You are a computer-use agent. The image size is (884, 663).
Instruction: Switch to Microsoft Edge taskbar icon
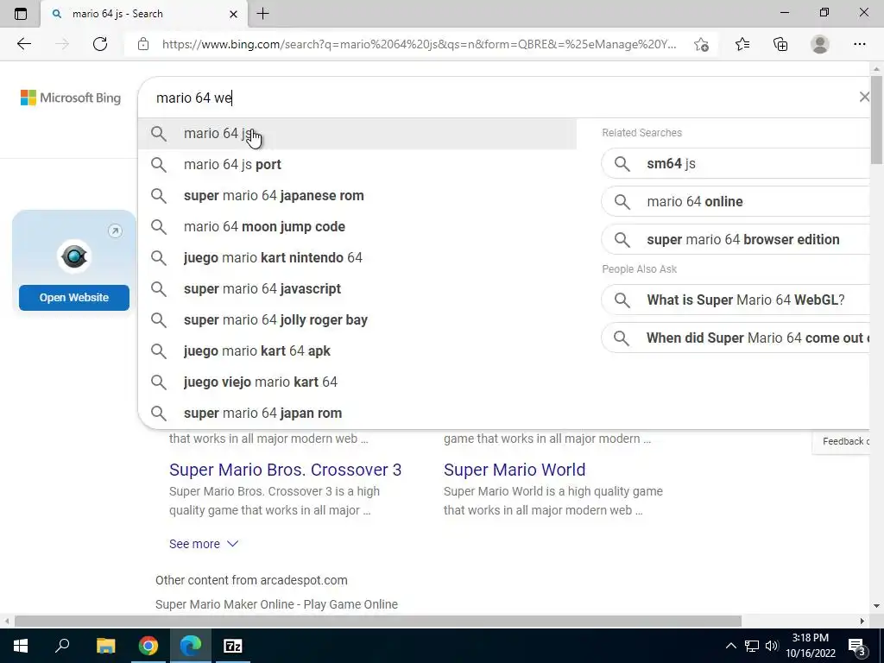[x=191, y=646]
